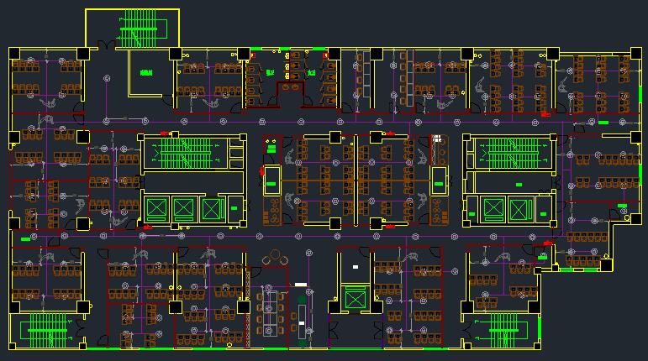648x361 pixels.
Task: Click the single elevator at bottom center
Action: pyautogui.click(x=355, y=298)
